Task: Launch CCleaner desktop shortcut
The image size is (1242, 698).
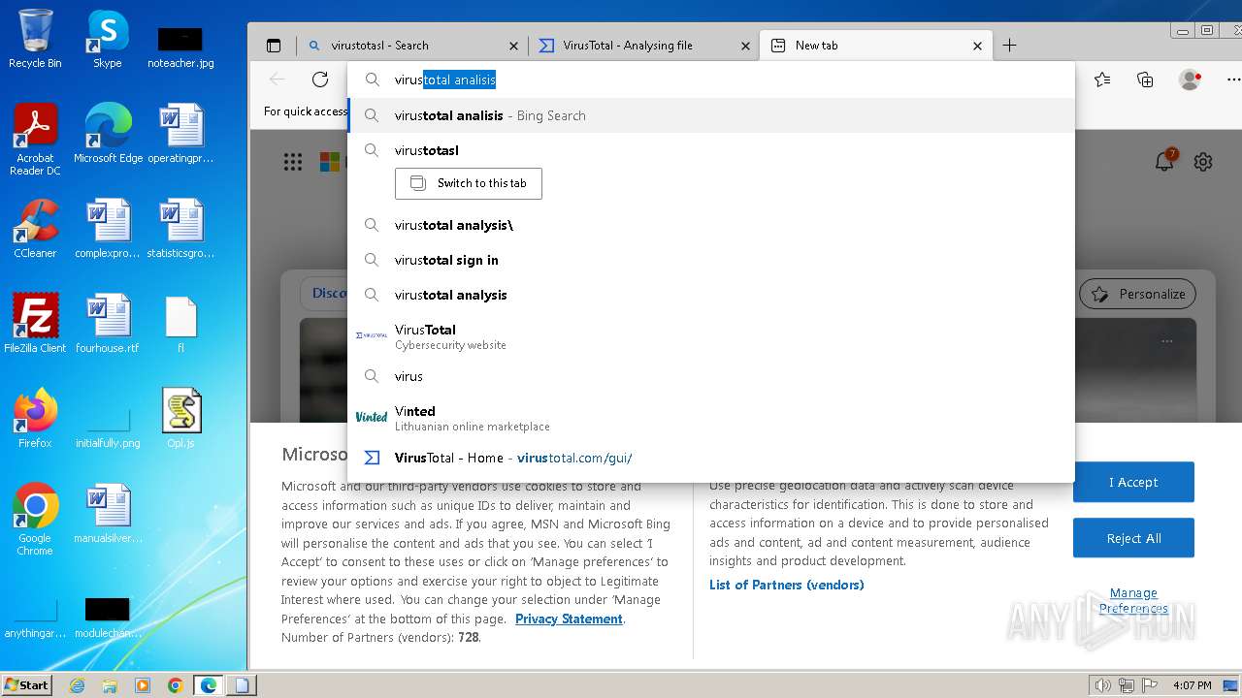Action: tap(35, 229)
